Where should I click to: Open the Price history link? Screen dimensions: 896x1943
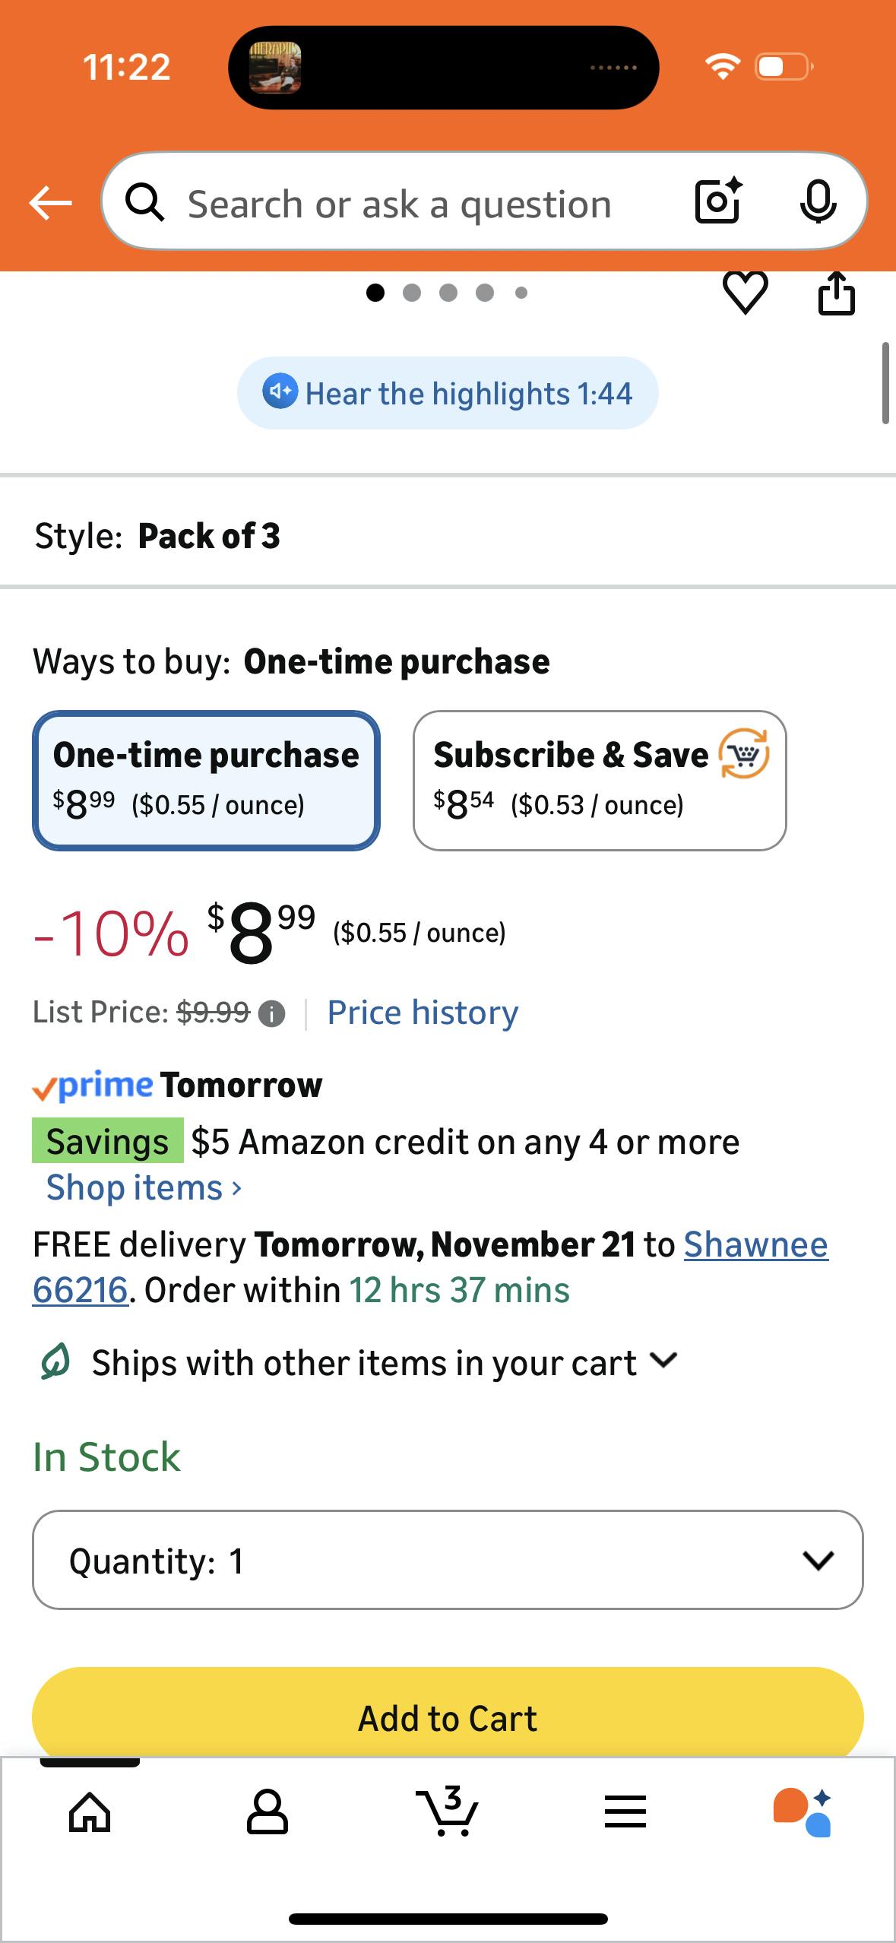tap(423, 1013)
